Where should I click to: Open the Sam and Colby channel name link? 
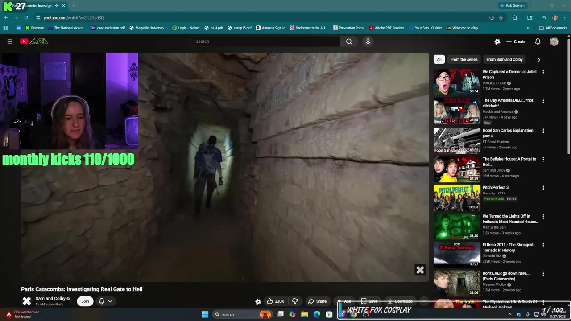click(x=50, y=299)
